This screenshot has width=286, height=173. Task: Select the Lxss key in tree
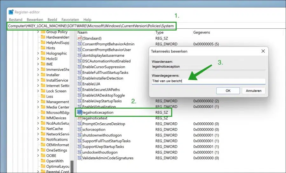(x=50, y=96)
